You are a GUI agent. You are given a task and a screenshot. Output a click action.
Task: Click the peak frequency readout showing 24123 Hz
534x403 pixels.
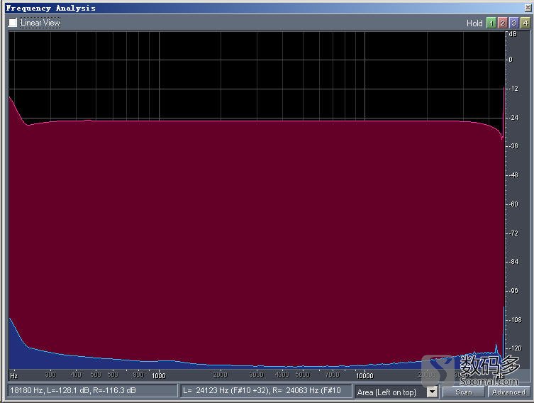pos(266,391)
